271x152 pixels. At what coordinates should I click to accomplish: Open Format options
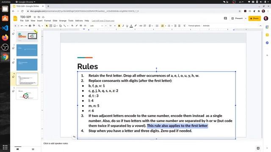point(194,26)
